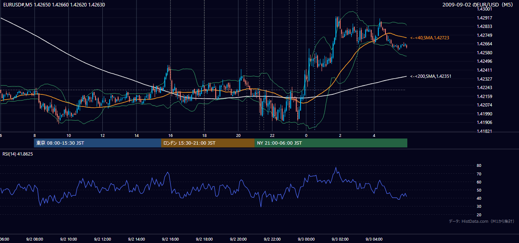
Task: Click the 40 SMA label showing 1.42723
Action: [x=429, y=38]
